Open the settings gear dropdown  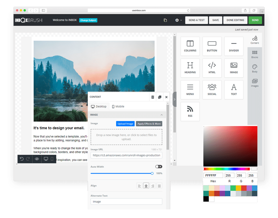(178, 20)
